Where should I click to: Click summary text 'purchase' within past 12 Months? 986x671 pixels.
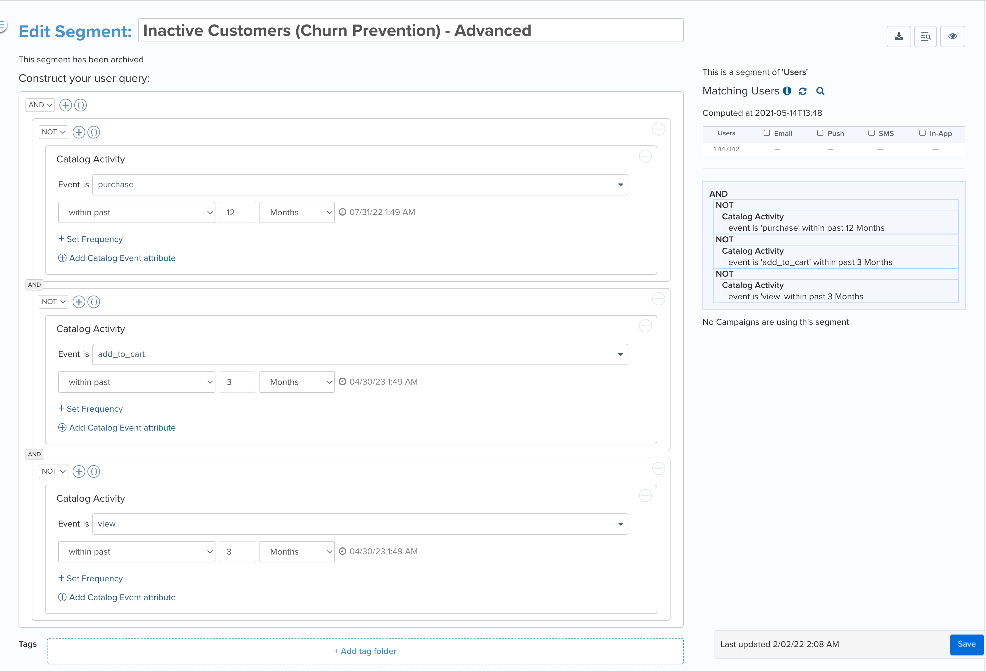pyautogui.click(x=806, y=228)
